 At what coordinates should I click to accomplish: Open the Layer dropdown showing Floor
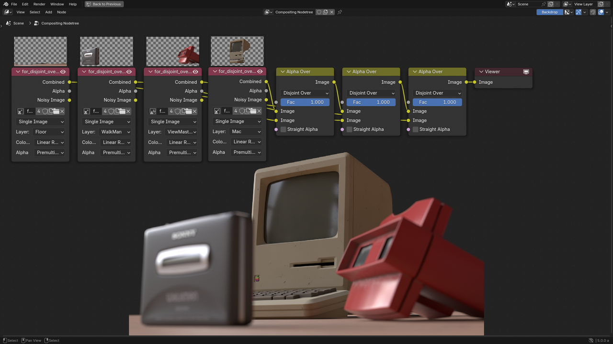coord(49,132)
